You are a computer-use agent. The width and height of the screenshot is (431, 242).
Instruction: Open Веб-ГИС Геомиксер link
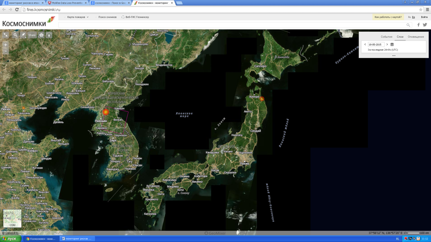(x=135, y=17)
